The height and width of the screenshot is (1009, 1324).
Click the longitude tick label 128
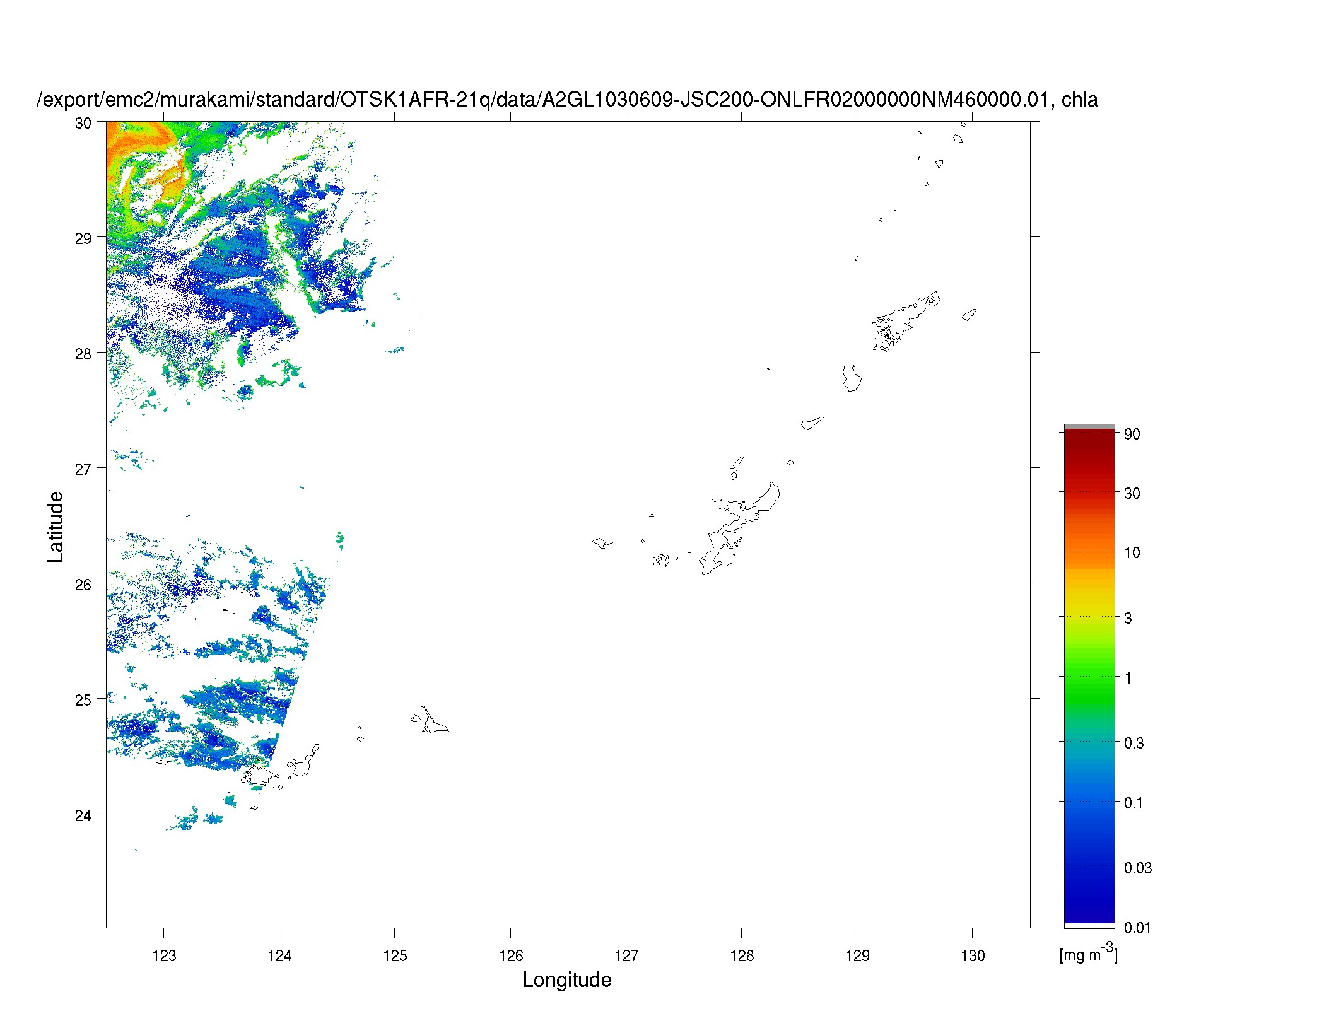point(742,956)
